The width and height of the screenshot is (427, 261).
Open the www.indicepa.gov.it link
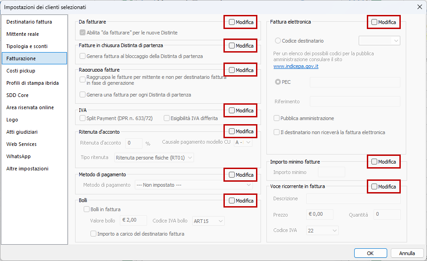[296, 66]
